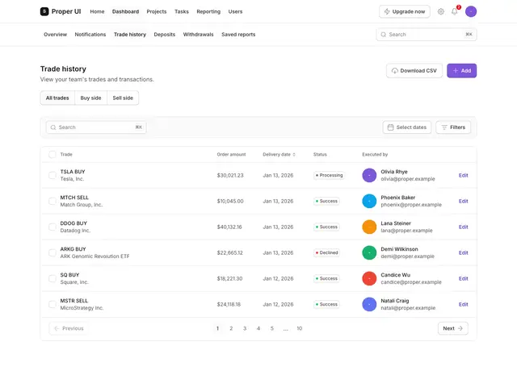The image size is (517, 375).
Task: Go to pagination page 4
Action: pos(258,328)
